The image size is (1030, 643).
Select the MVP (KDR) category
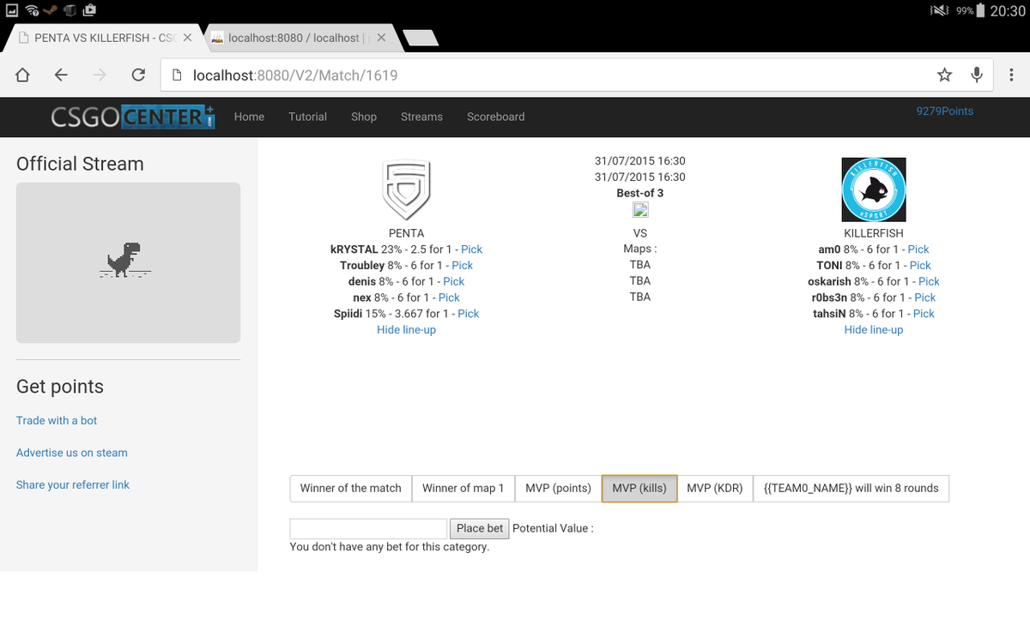point(715,488)
